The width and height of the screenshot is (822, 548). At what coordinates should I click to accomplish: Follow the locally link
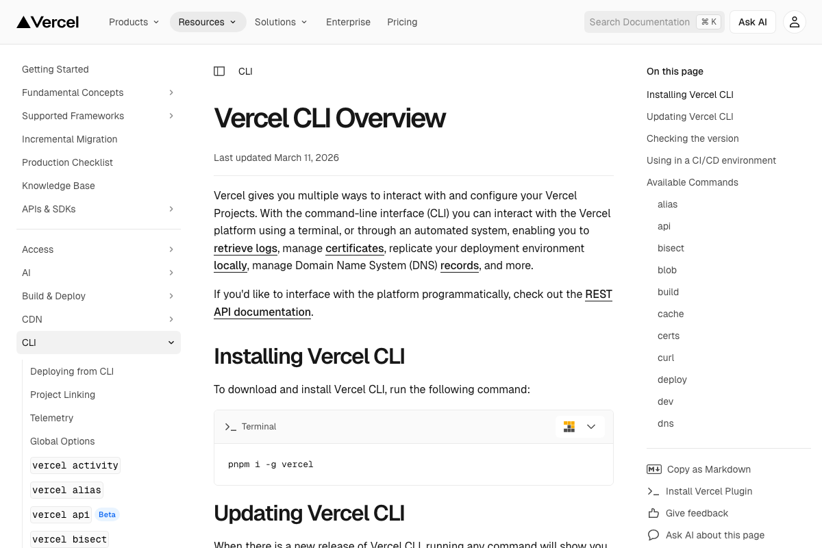(230, 265)
